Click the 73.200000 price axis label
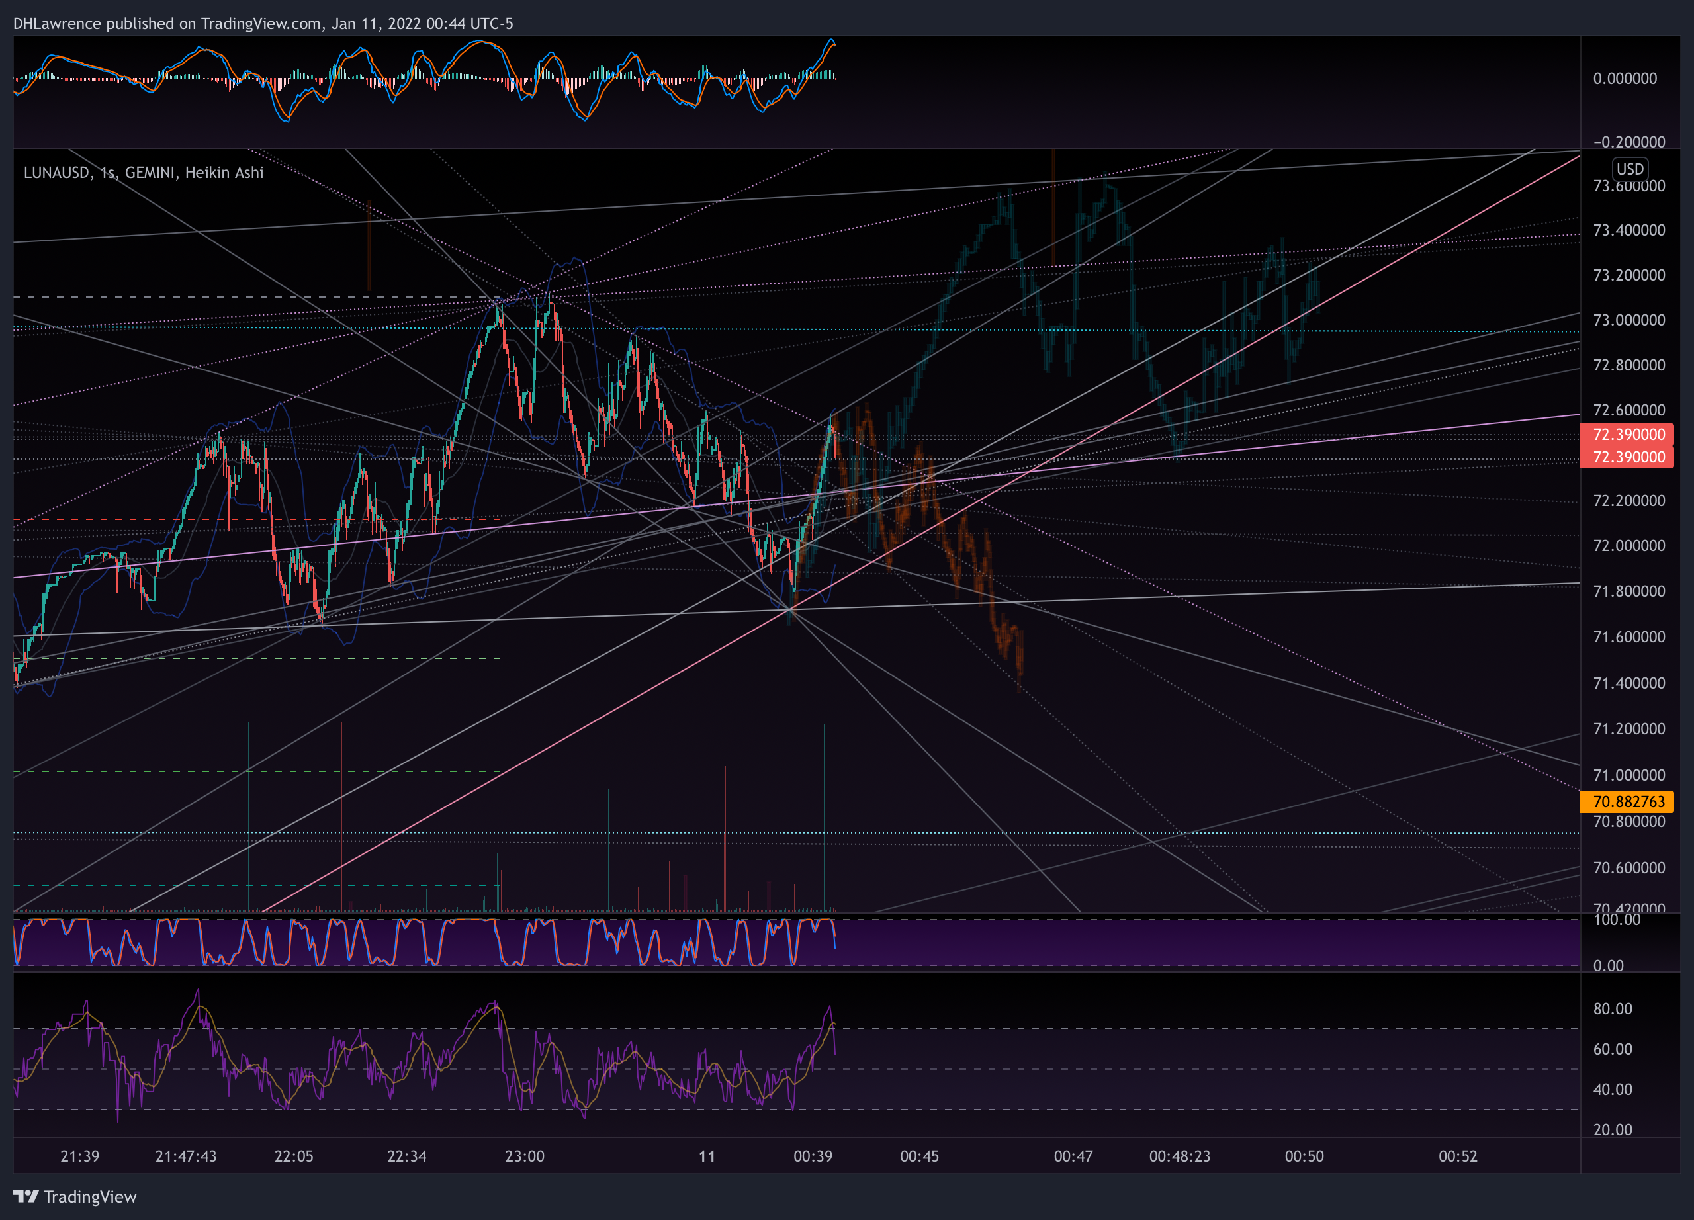Viewport: 1694px width, 1220px height. (x=1629, y=275)
